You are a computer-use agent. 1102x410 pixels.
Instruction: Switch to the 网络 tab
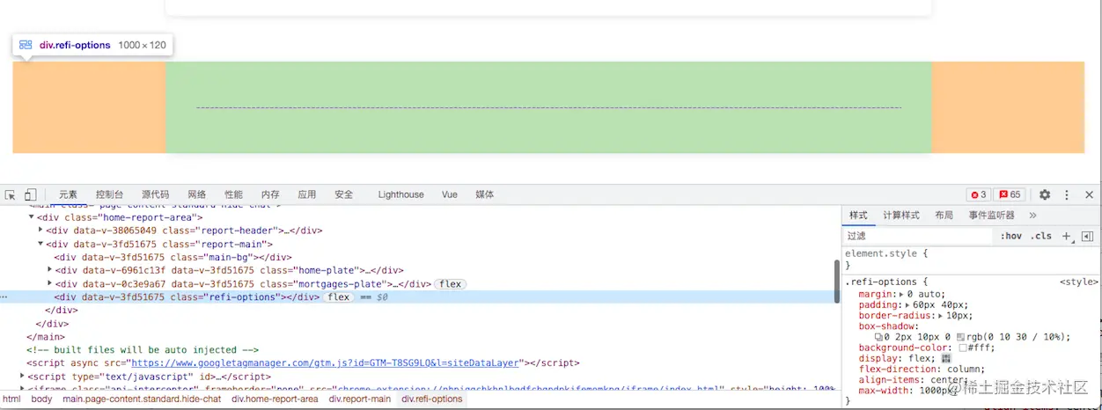(197, 194)
